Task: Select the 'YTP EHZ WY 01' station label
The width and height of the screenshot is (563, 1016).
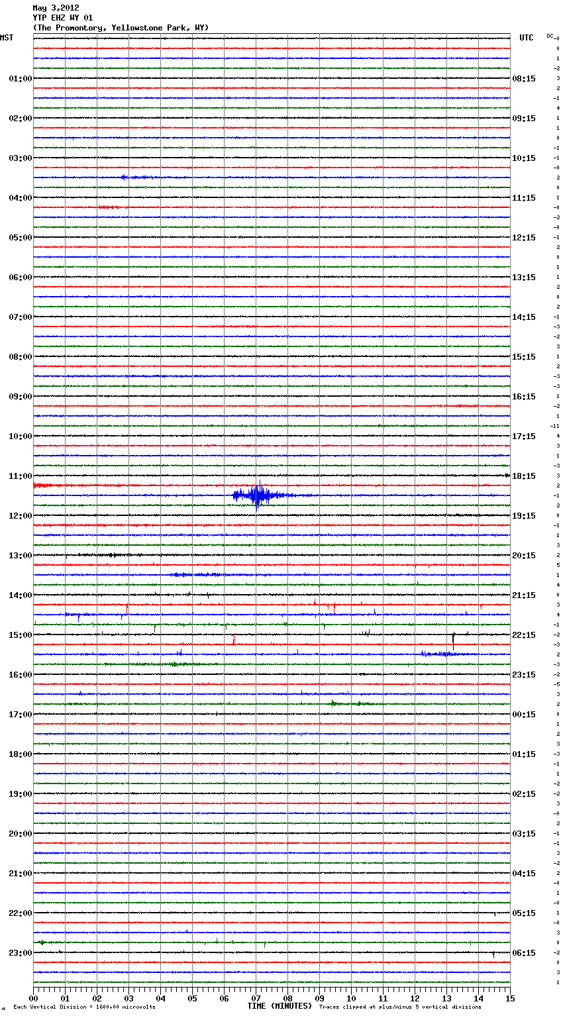Action: [63, 18]
